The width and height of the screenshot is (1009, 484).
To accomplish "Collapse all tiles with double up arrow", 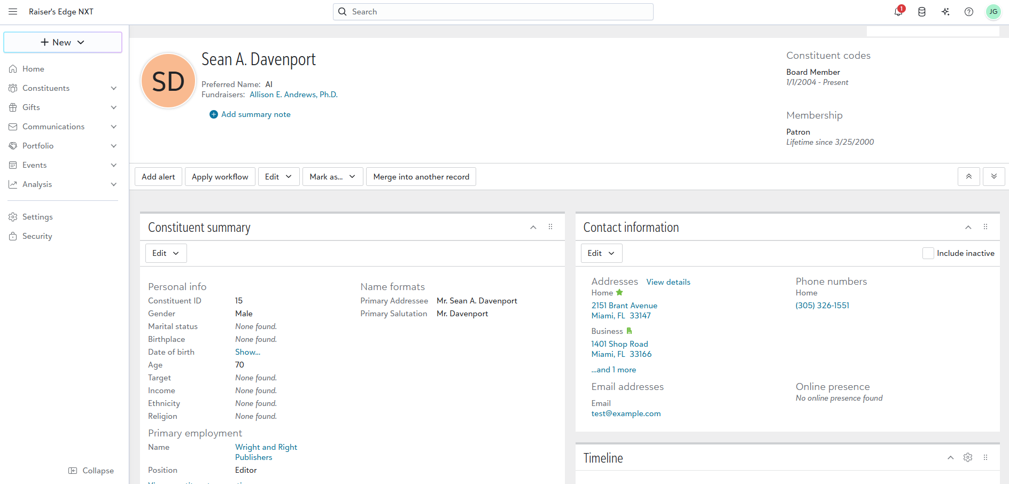I will coord(969,176).
